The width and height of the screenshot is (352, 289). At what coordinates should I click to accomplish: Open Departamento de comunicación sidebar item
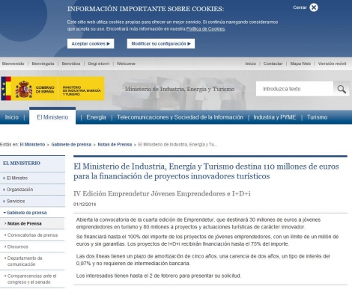point(25,261)
